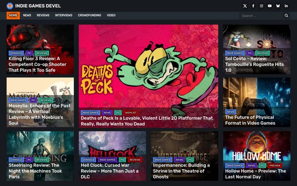
Task: Click Indie Games tag on Impermanence card
Action: pyautogui.click(x=163, y=160)
